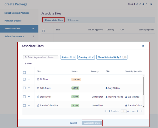Close the Associate Sites dialog

click(x=143, y=46)
